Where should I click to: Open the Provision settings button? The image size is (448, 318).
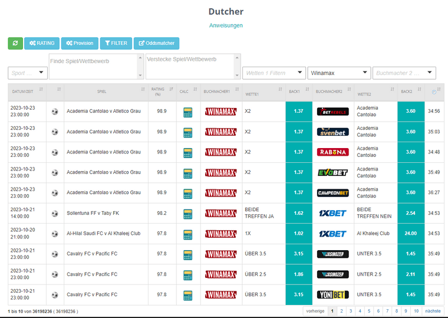tap(80, 43)
